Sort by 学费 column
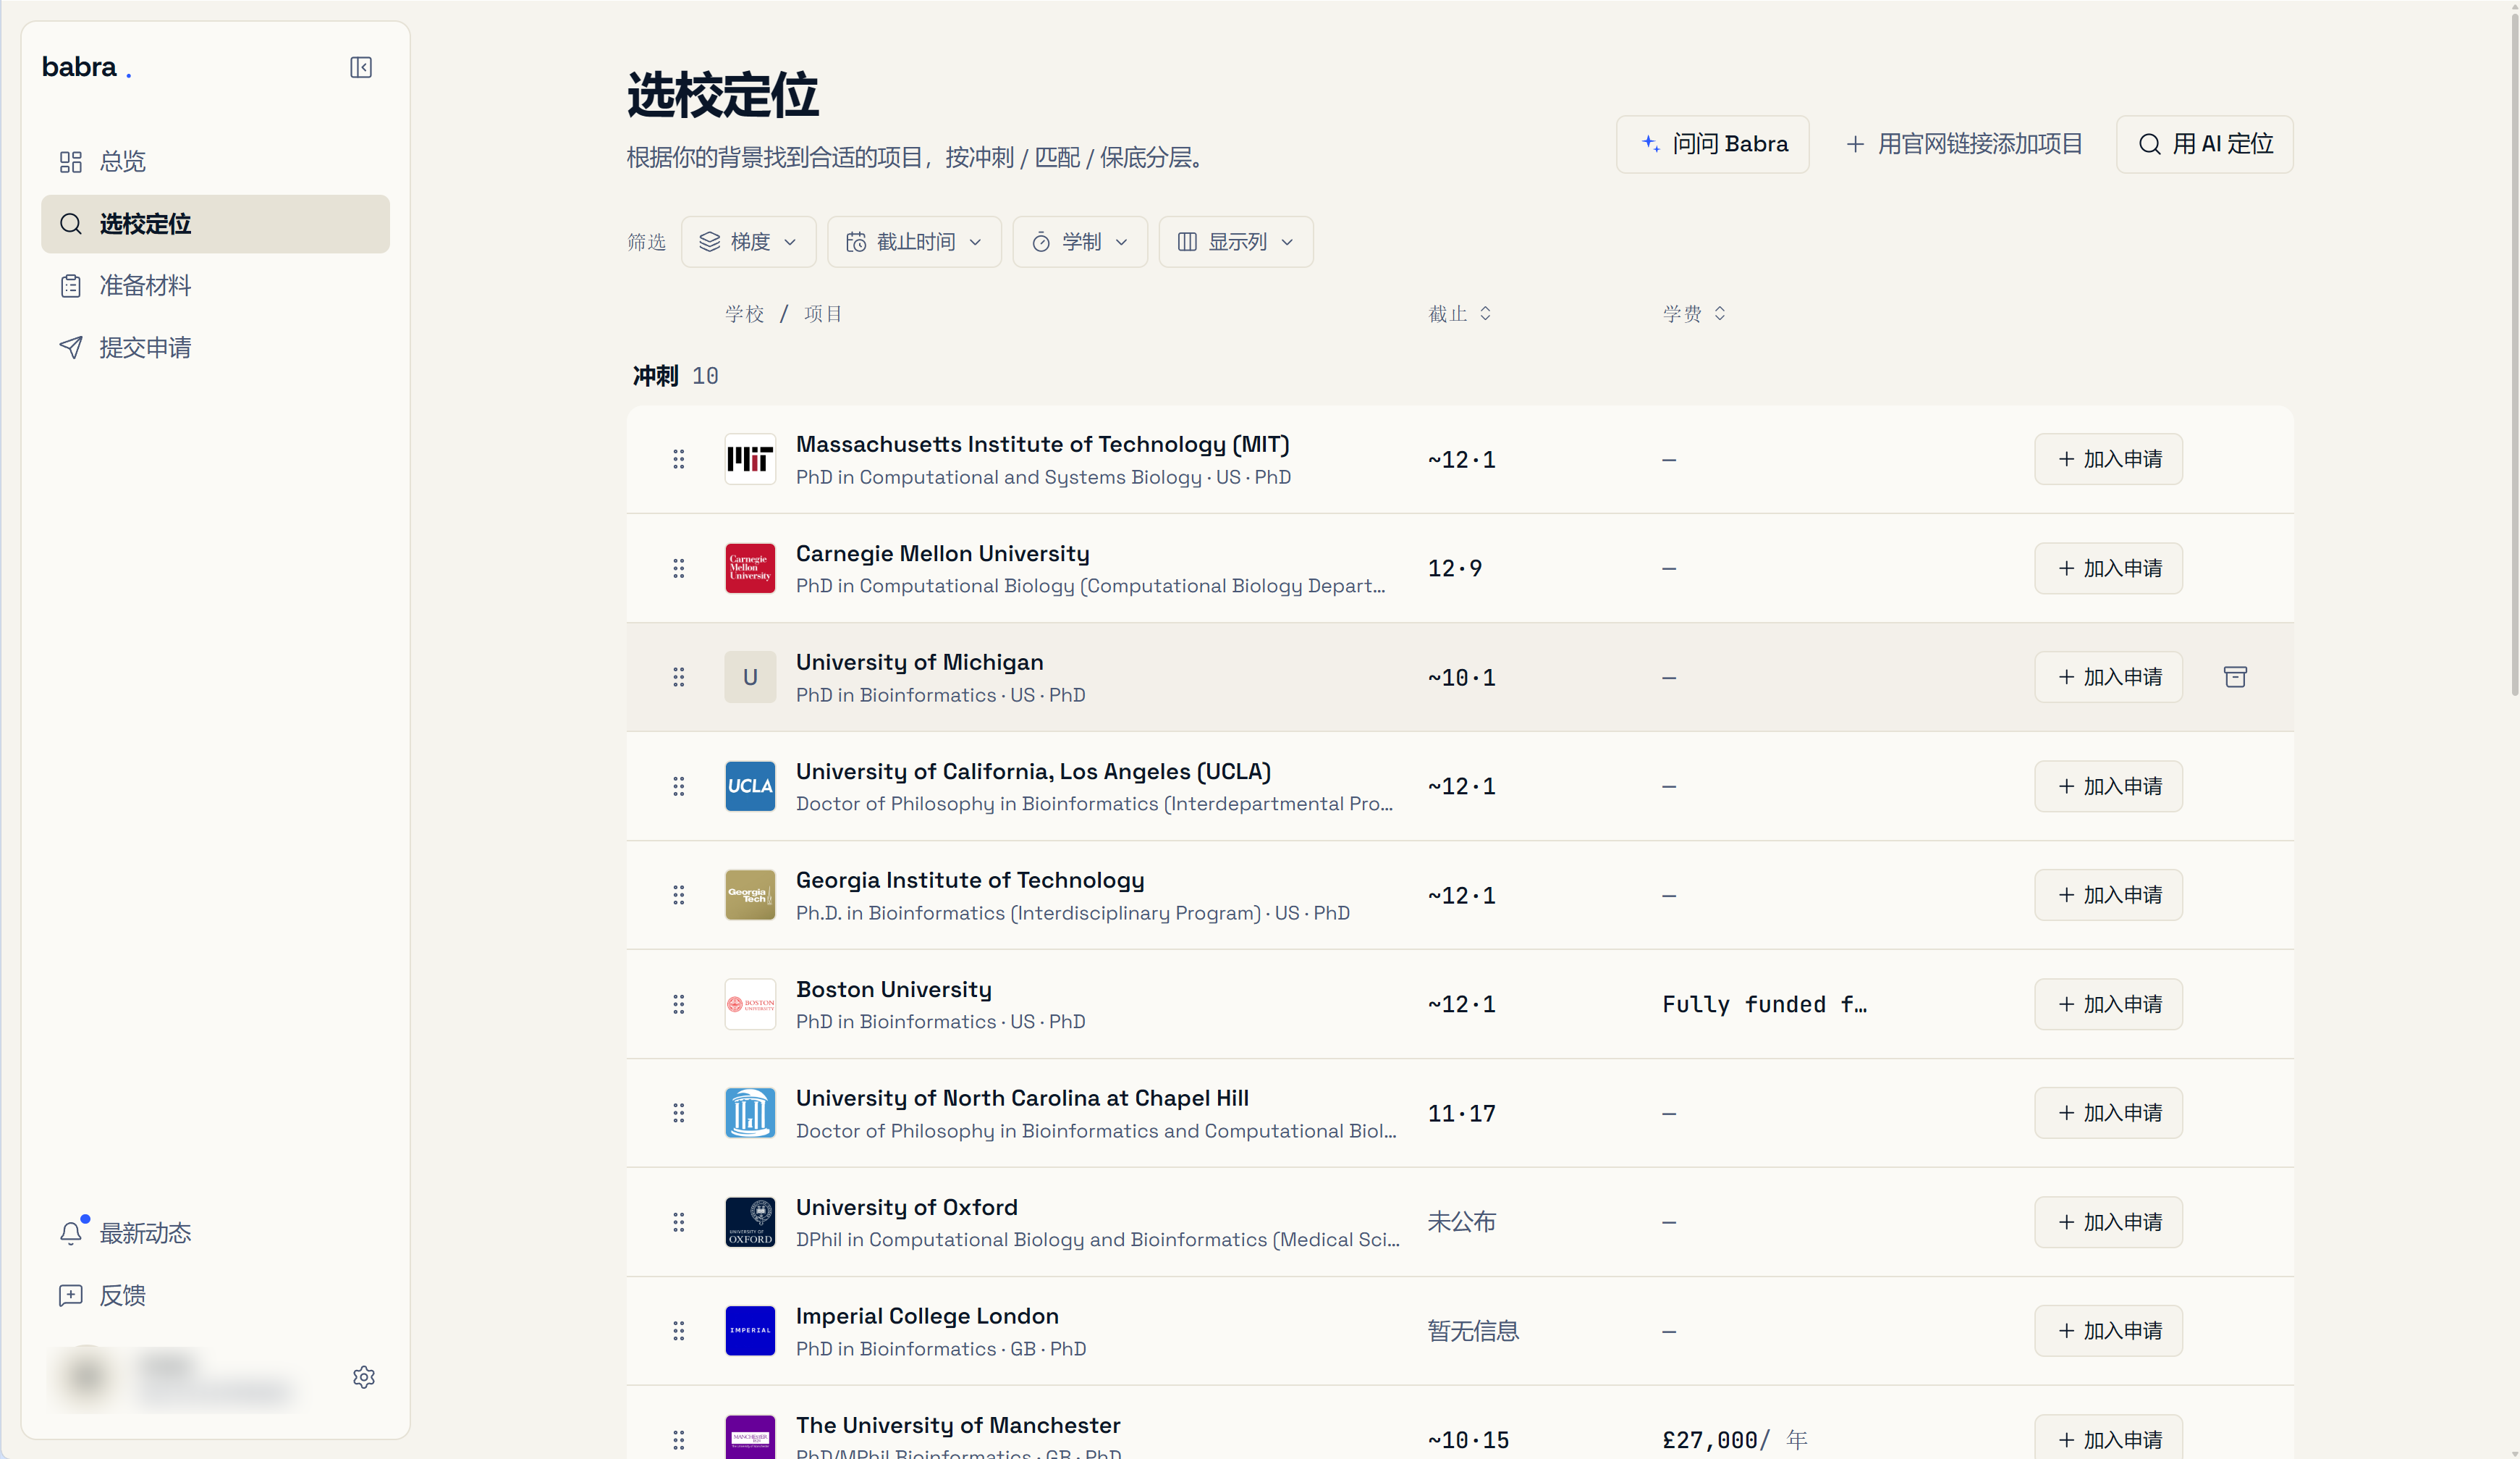Screen dimensions: 2520x1459 (x=1694, y=314)
